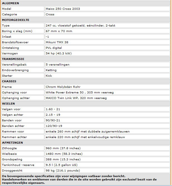The width and height of the screenshot is (172, 186).
Task: Click the Zithoogte label
Action: coord(9,148)
